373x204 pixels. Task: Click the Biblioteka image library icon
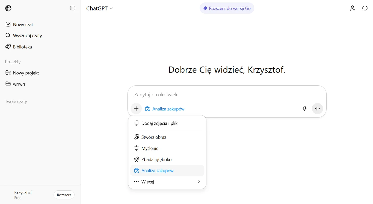coord(8,47)
